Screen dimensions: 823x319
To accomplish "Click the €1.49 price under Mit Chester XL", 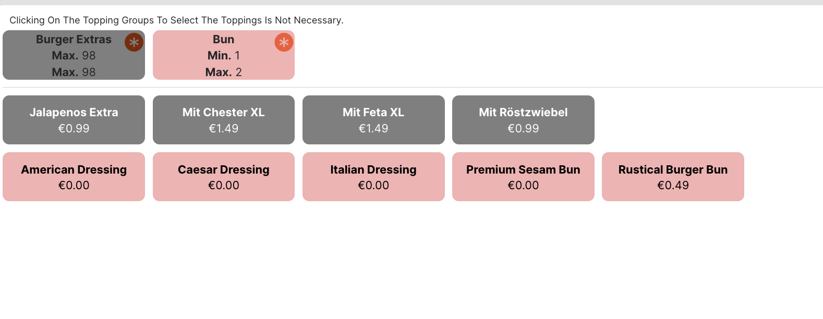I will pos(223,129).
